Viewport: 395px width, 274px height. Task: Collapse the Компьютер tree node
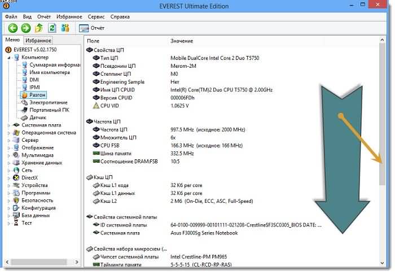click(3, 57)
